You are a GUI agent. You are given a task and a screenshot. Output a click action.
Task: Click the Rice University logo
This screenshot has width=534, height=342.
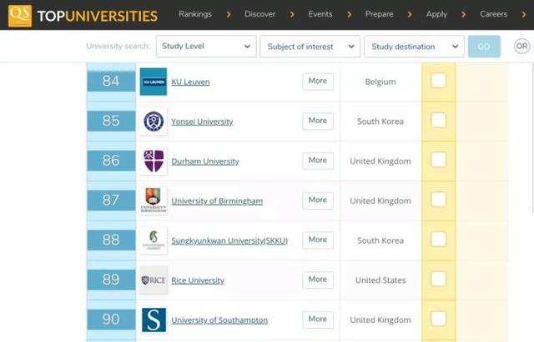154,280
